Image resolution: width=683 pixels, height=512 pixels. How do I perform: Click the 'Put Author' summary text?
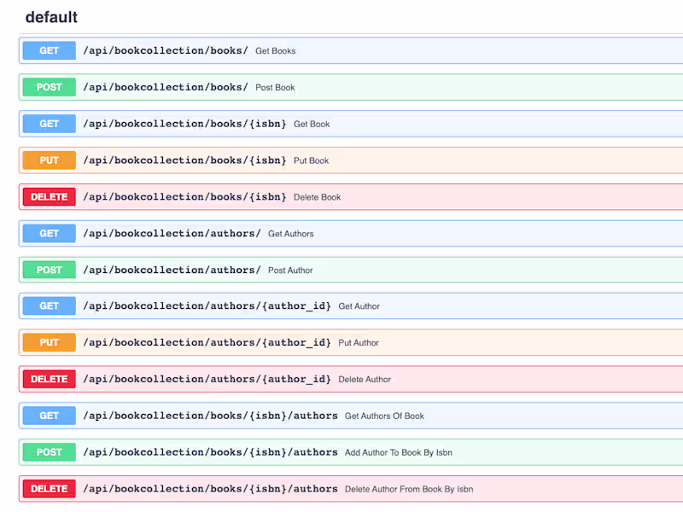point(359,343)
